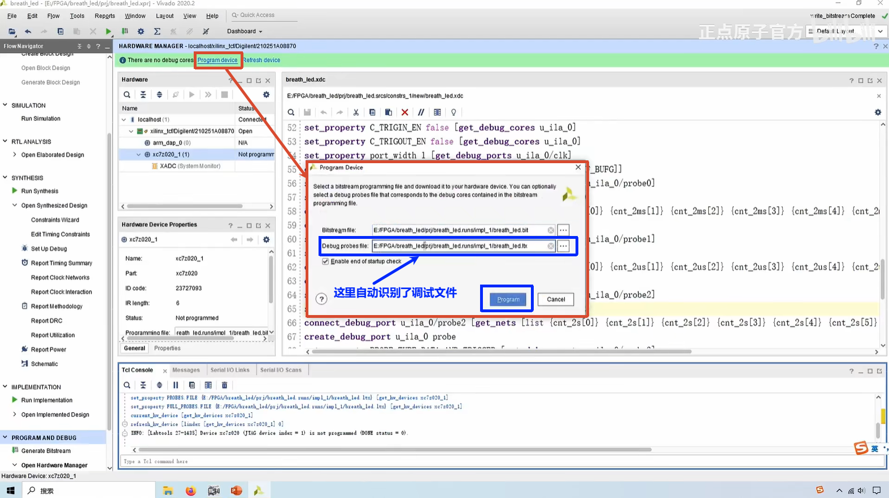Open Dashboard dropdown in toolbar

pos(245,32)
